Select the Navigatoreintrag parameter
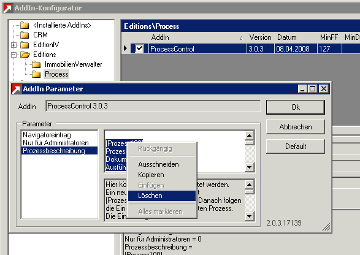Viewport: 360px width, 255px height. click(47, 135)
